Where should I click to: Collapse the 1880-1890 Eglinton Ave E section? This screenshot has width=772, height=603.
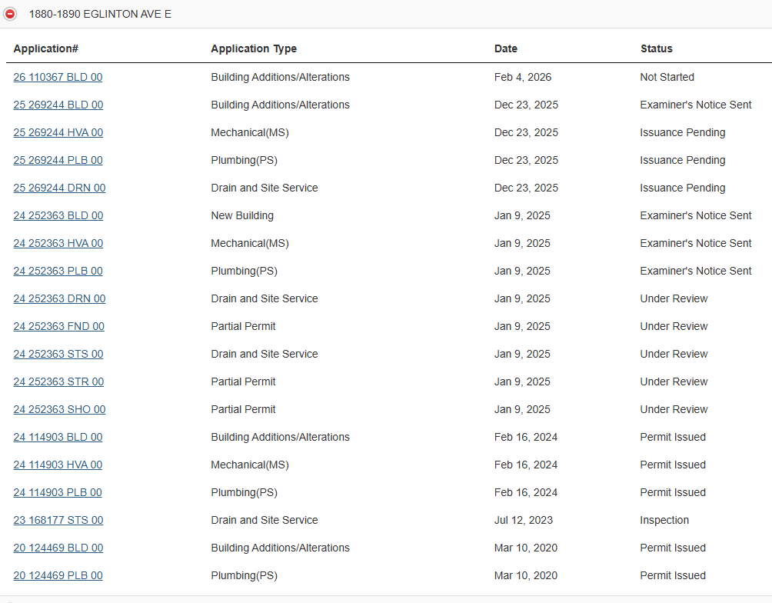[10, 14]
